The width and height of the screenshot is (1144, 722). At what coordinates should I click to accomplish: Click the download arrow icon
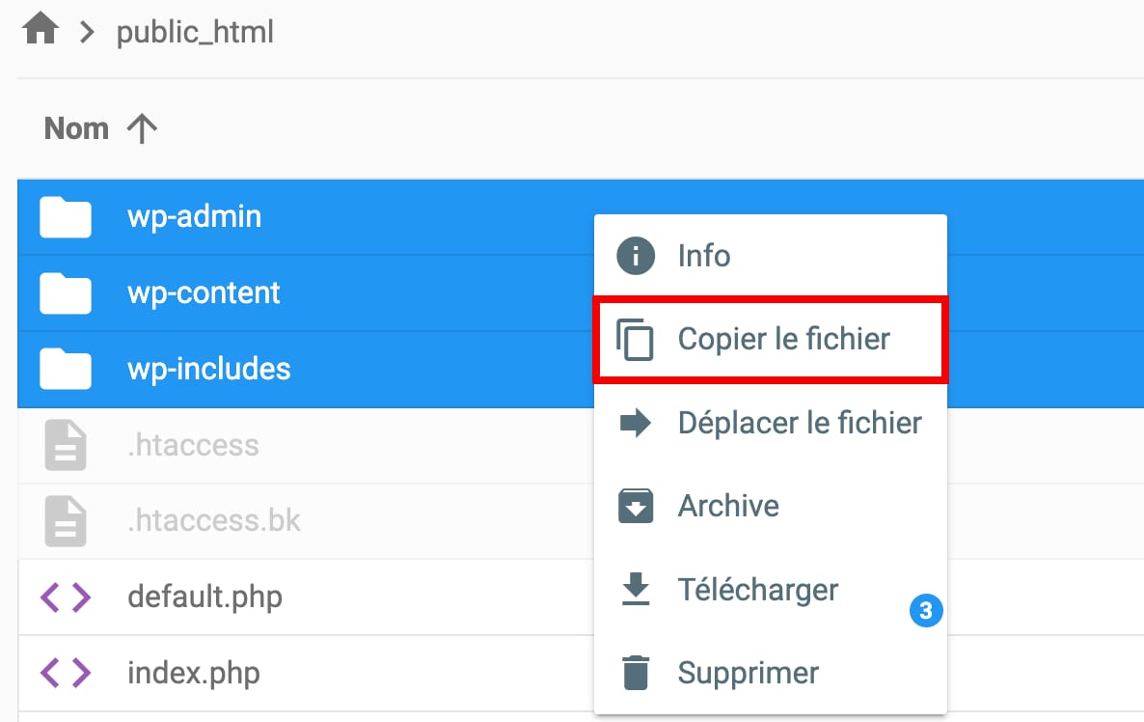[635, 589]
